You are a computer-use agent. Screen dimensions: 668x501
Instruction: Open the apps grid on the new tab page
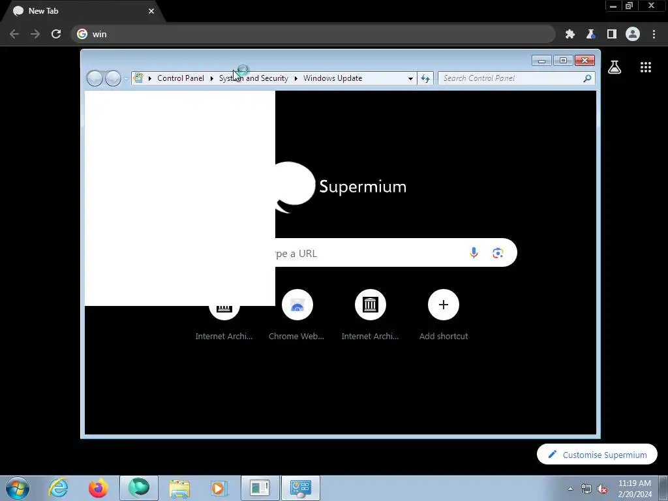[x=646, y=67]
